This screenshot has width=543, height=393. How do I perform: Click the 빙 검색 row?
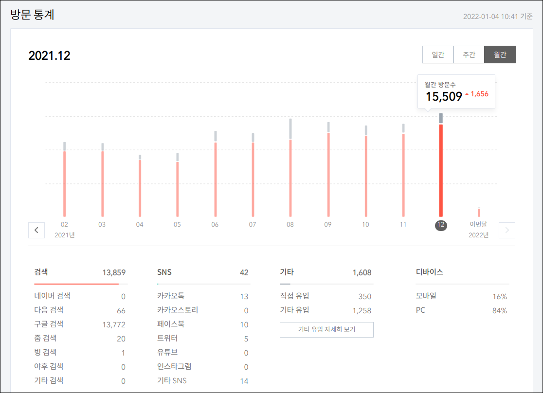(80, 353)
